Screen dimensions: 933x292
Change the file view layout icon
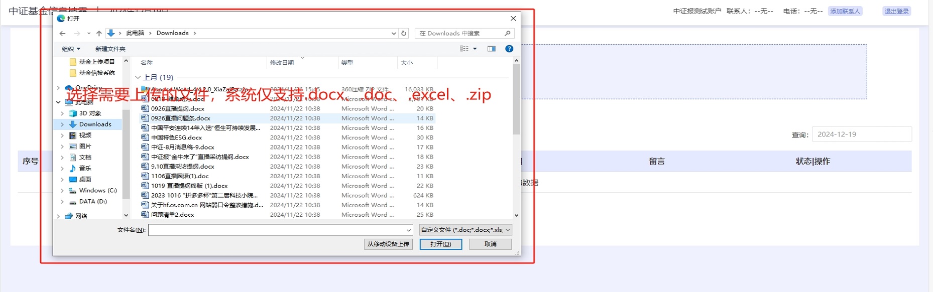click(464, 49)
